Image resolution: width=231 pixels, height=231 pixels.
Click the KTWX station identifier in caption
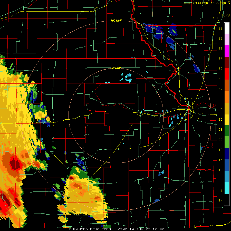tap(123, 229)
